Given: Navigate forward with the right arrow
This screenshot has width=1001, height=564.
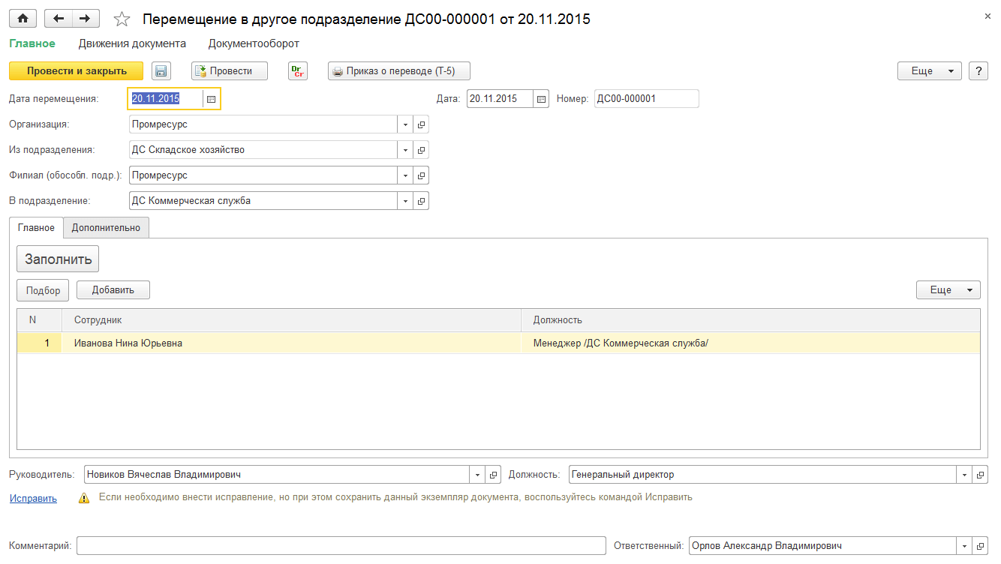Looking at the screenshot, I should point(85,19).
